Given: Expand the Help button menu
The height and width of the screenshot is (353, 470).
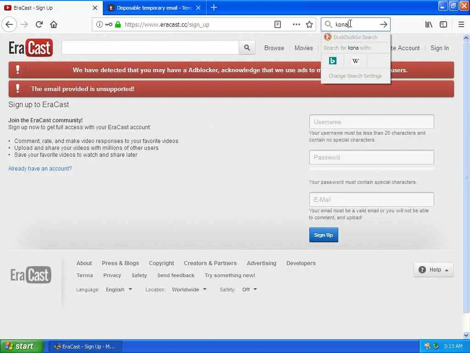Looking at the screenshot, I should click(433, 269).
